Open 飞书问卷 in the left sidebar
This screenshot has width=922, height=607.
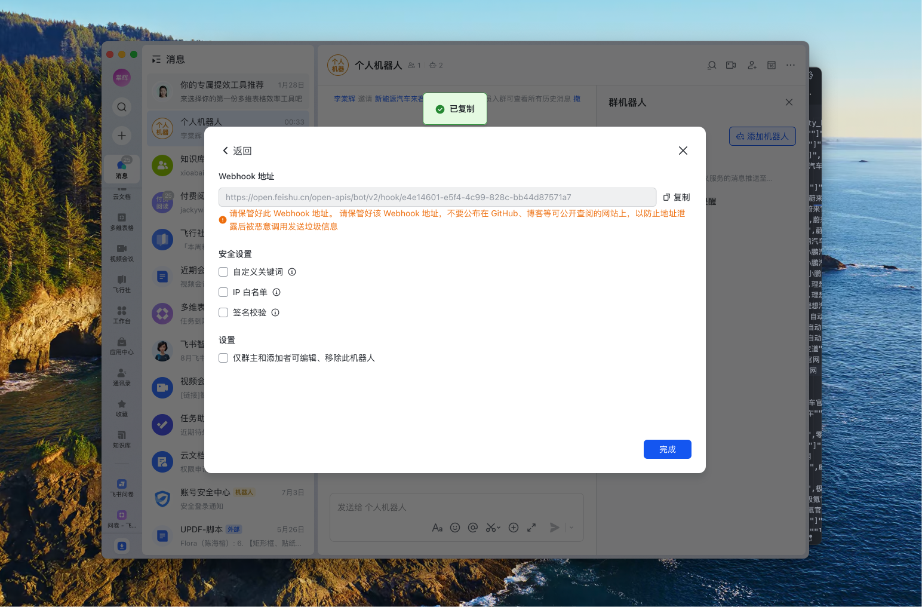coord(122,489)
